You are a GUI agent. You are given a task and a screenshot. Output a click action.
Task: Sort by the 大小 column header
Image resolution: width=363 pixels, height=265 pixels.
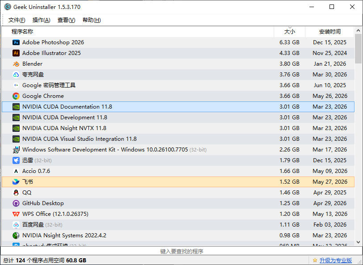click(x=290, y=31)
